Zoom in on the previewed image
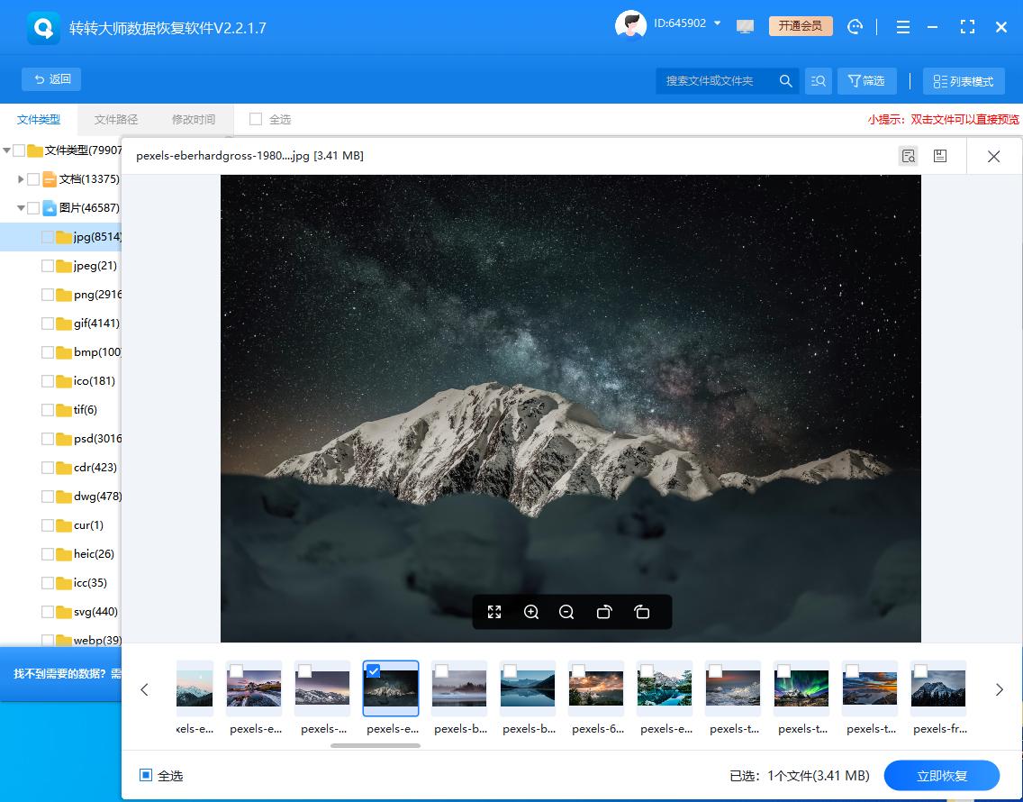 [531, 612]
